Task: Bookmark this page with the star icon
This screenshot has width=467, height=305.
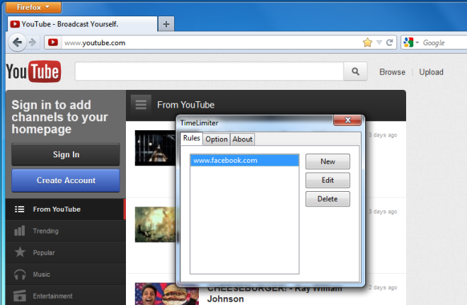Action: (367, 42)
